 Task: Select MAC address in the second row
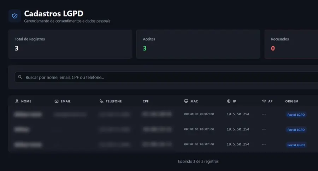[x=199, y=129]
